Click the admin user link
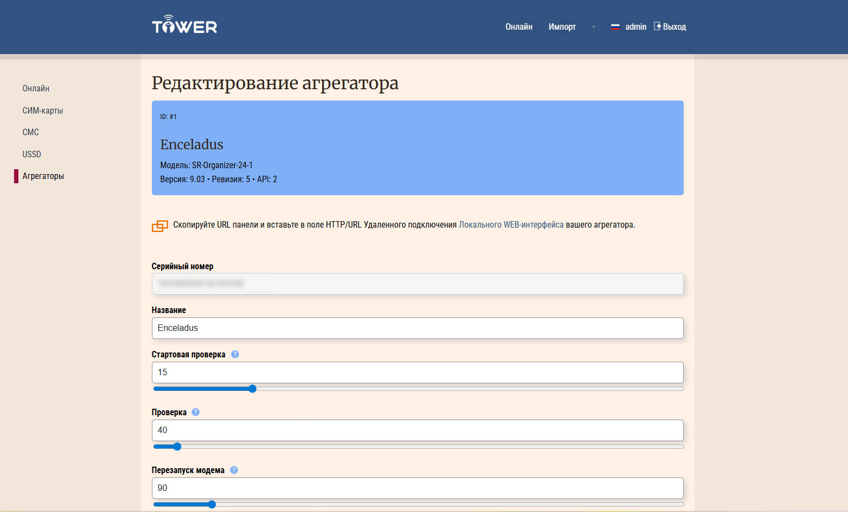This screenshot has width=848, height=512. pos(636,27)
